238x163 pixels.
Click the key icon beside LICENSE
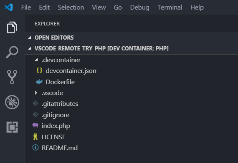(35, 136)
